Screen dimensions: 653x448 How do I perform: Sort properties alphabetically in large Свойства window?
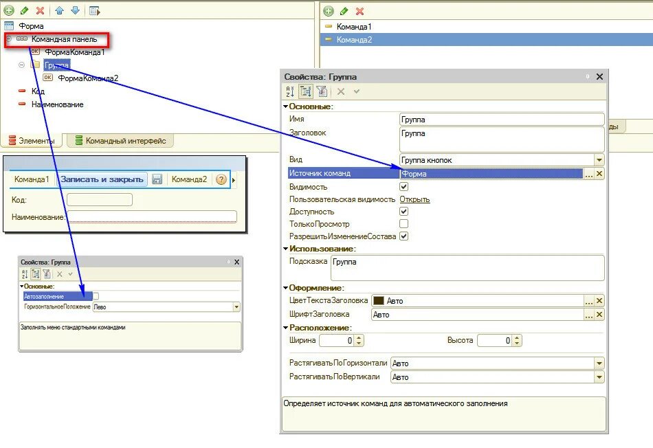point(290,91)
